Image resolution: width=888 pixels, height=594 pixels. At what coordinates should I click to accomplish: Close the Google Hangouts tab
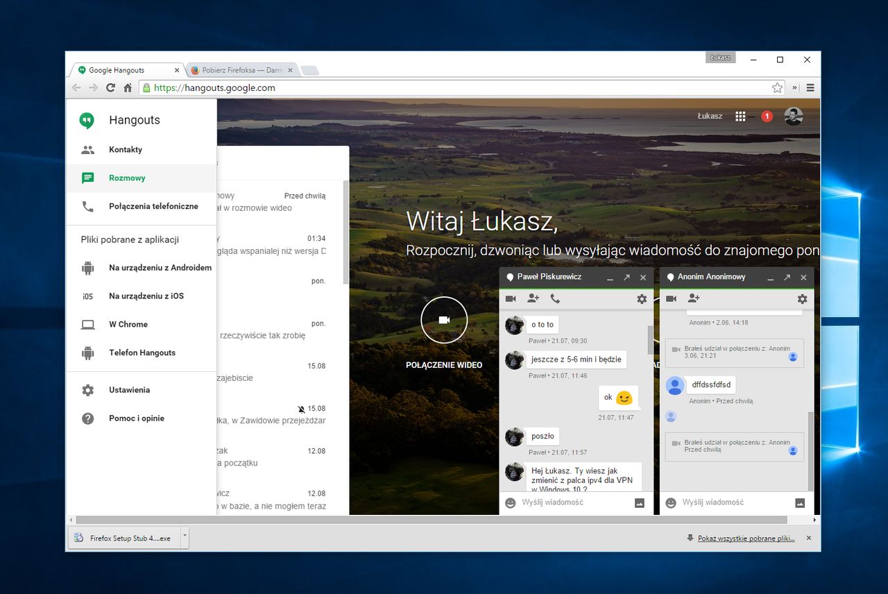tap(177, 70)
